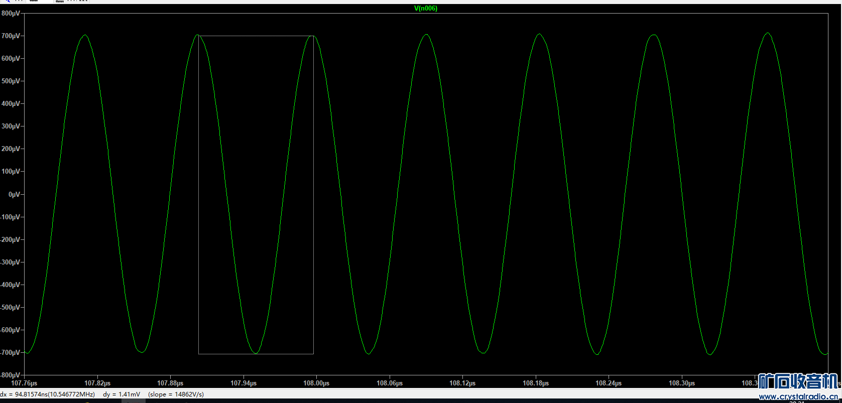Click the dy = 1.41mV status readout

122,394
